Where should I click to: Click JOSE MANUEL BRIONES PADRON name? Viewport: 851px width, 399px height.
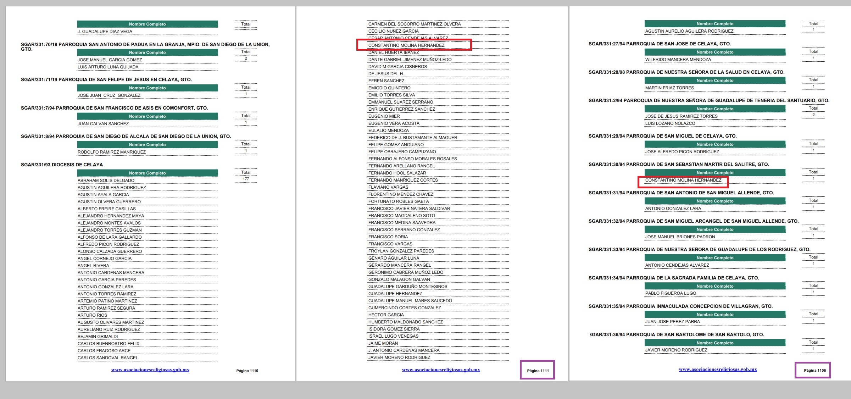[x=680, y=237]
